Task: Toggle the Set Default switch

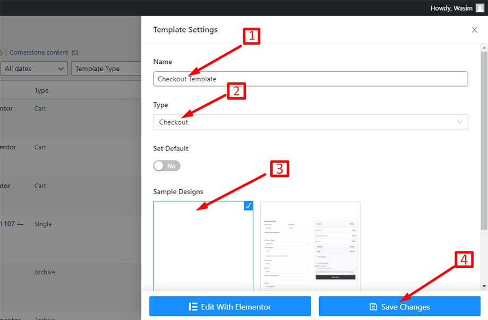Action: [x=167, y=166]
